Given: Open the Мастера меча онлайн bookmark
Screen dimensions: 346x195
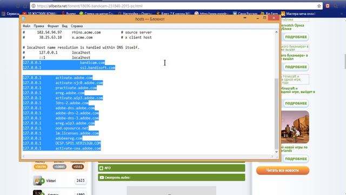Looking at the screenshot, I should click(298, 14).
